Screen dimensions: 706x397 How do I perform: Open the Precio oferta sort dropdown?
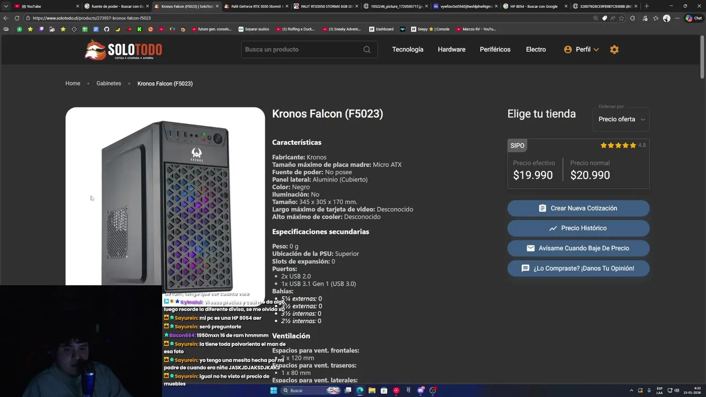[x=621, y=119]
